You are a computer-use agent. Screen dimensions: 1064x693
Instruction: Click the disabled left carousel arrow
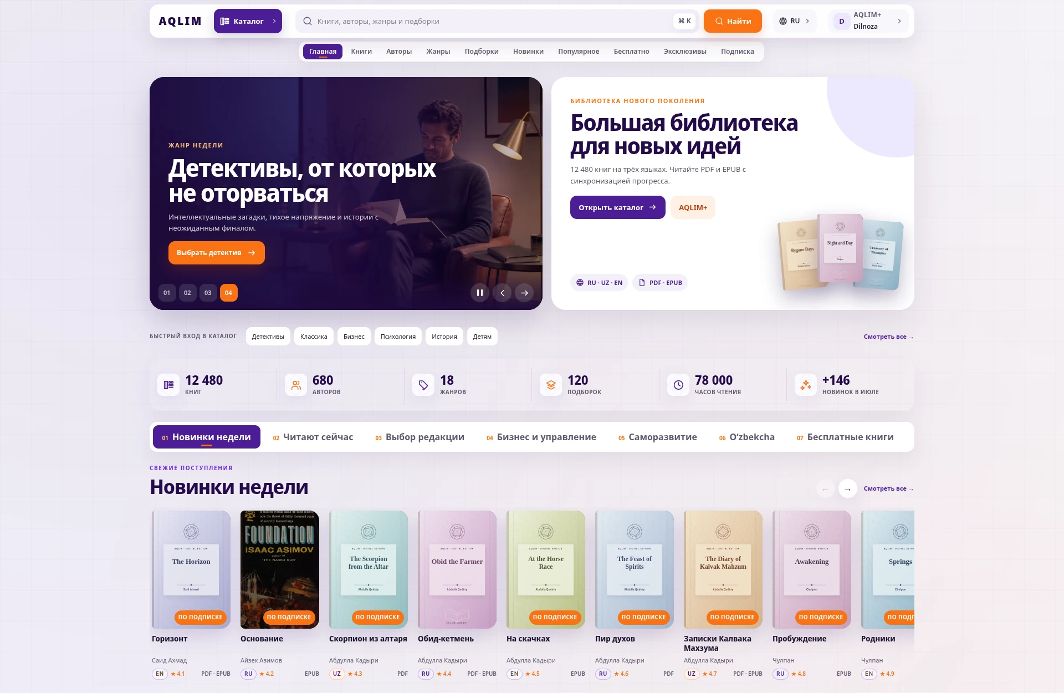click(x=825, y=488)
